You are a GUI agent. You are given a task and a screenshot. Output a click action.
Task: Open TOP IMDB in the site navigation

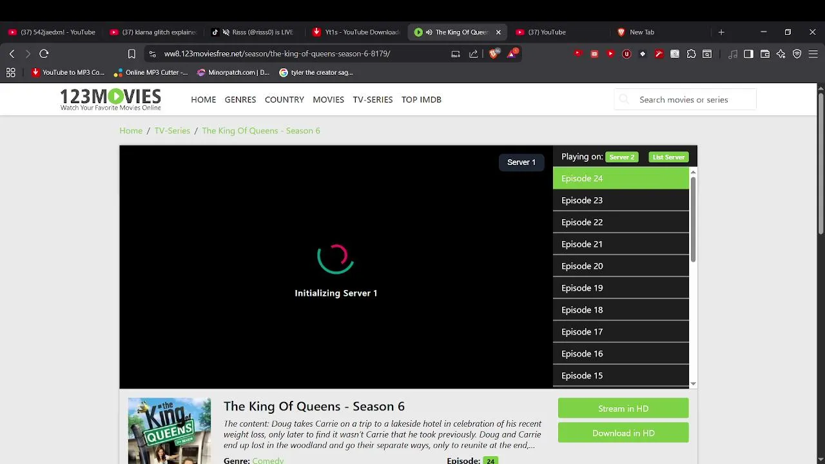pos(422,100)
